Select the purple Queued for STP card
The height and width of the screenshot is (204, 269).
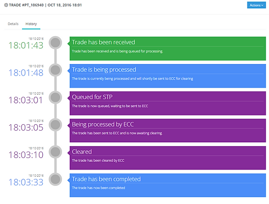click(167, 103)
